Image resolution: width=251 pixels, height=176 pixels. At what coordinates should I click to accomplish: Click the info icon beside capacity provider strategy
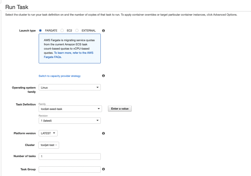pyautogui.click(x=103, y=76)
